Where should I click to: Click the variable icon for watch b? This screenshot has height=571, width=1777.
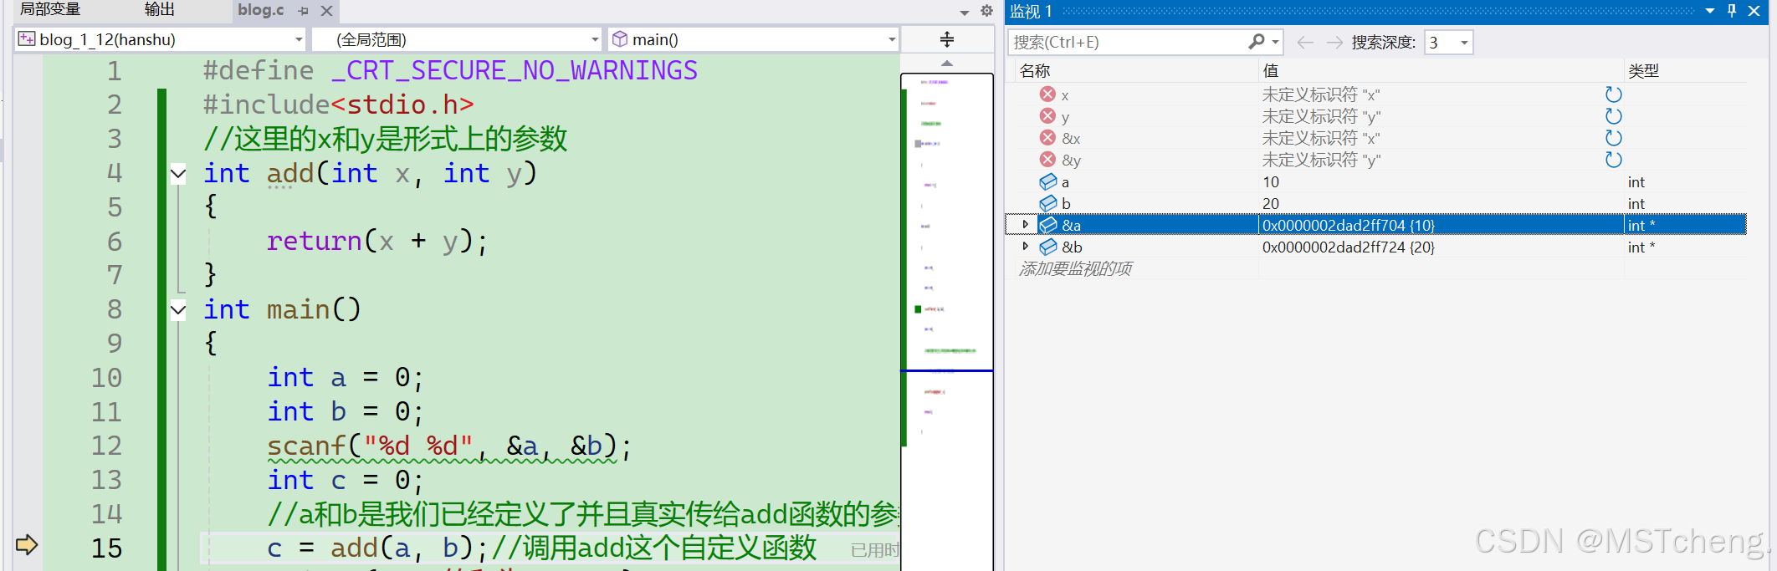1048,203
